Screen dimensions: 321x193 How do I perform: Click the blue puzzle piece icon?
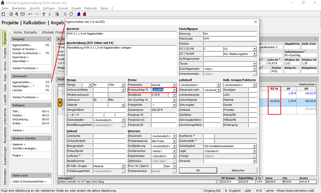click(79, 14)
